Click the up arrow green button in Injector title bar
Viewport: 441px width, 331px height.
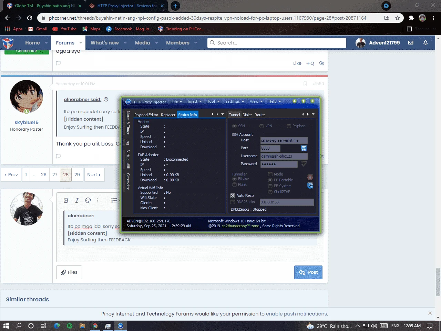[304, 101]
